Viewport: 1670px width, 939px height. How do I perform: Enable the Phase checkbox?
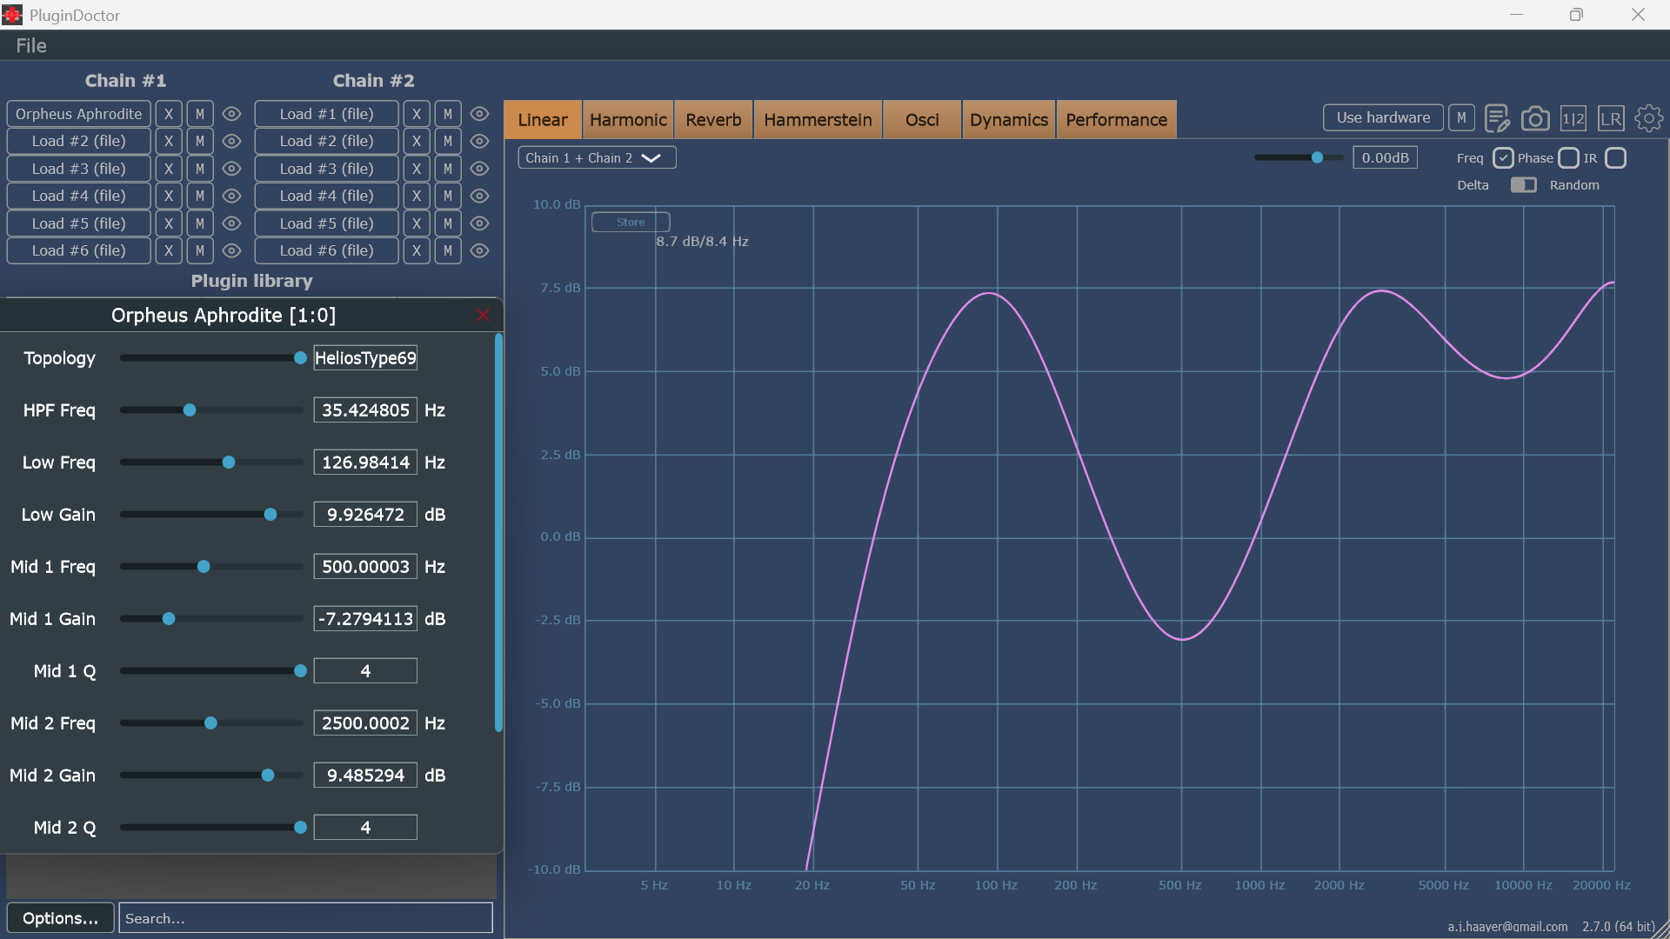click(1568, 158)
